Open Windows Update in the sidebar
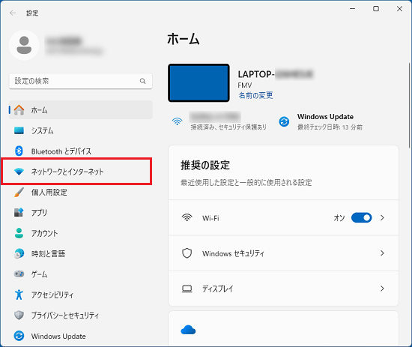 point(81,336)
